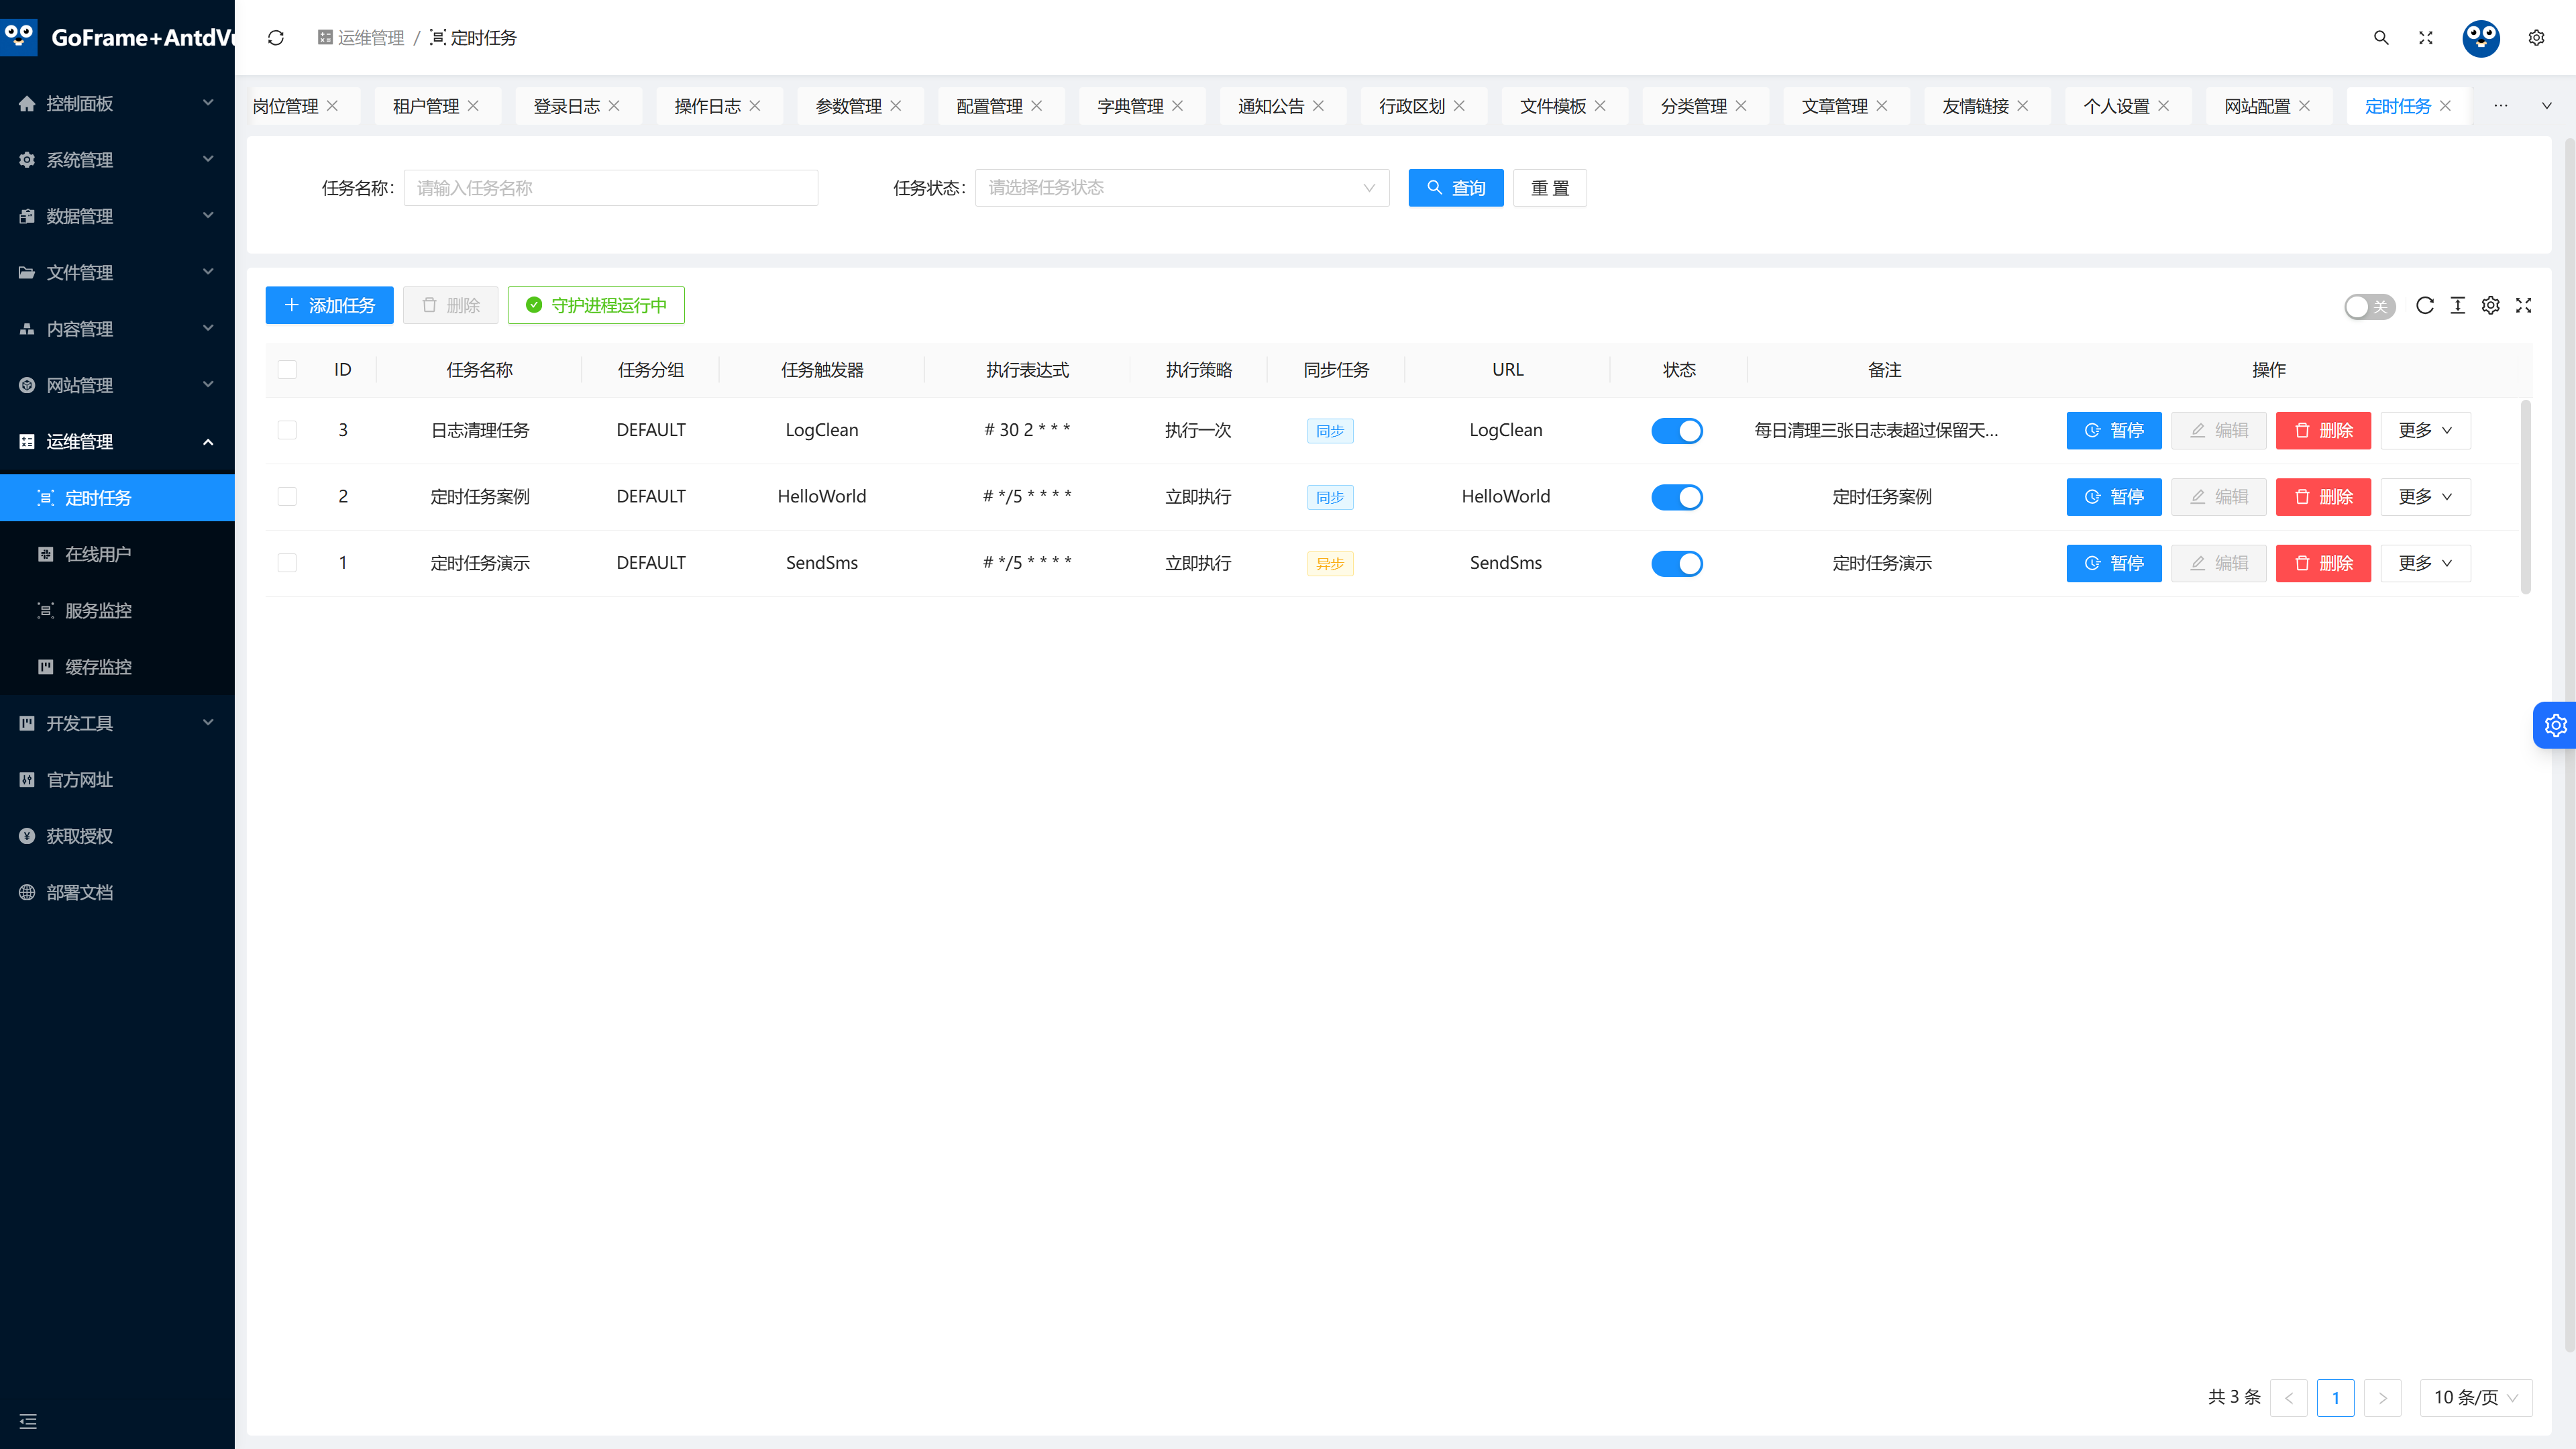Open the search icon in top header
Viewport: 2576px width, 1449px height.
pyautogui.click(x=2381, y=38)
